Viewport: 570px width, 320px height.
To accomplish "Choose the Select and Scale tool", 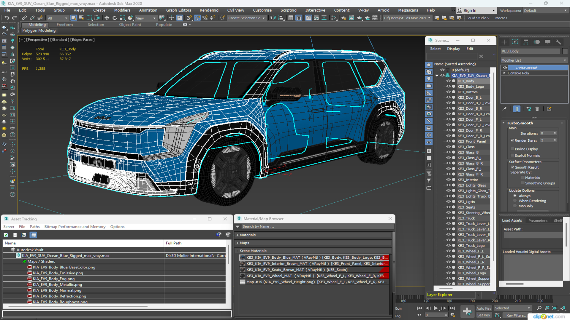I will click(x=122, y=18).
